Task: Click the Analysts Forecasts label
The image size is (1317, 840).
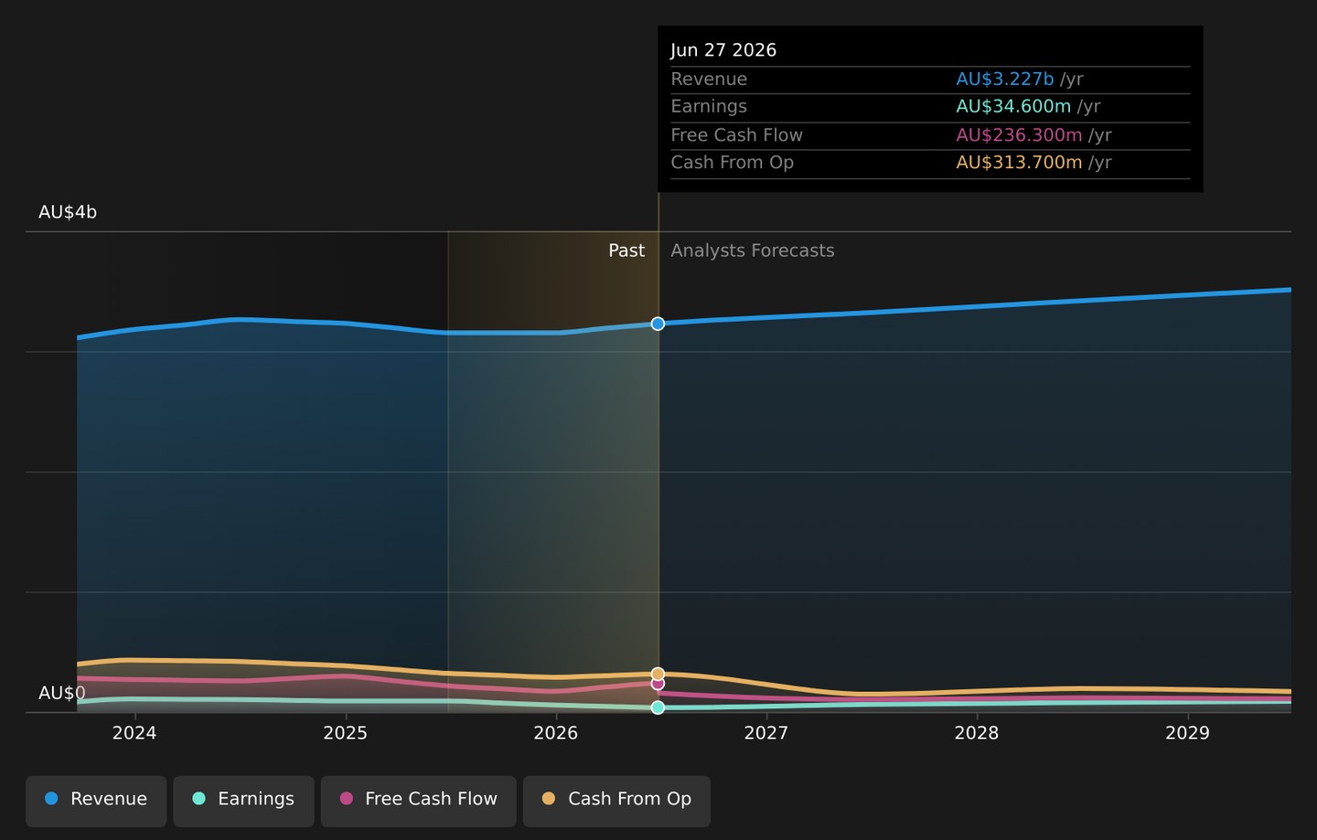Action: click(x=753, y=250)
